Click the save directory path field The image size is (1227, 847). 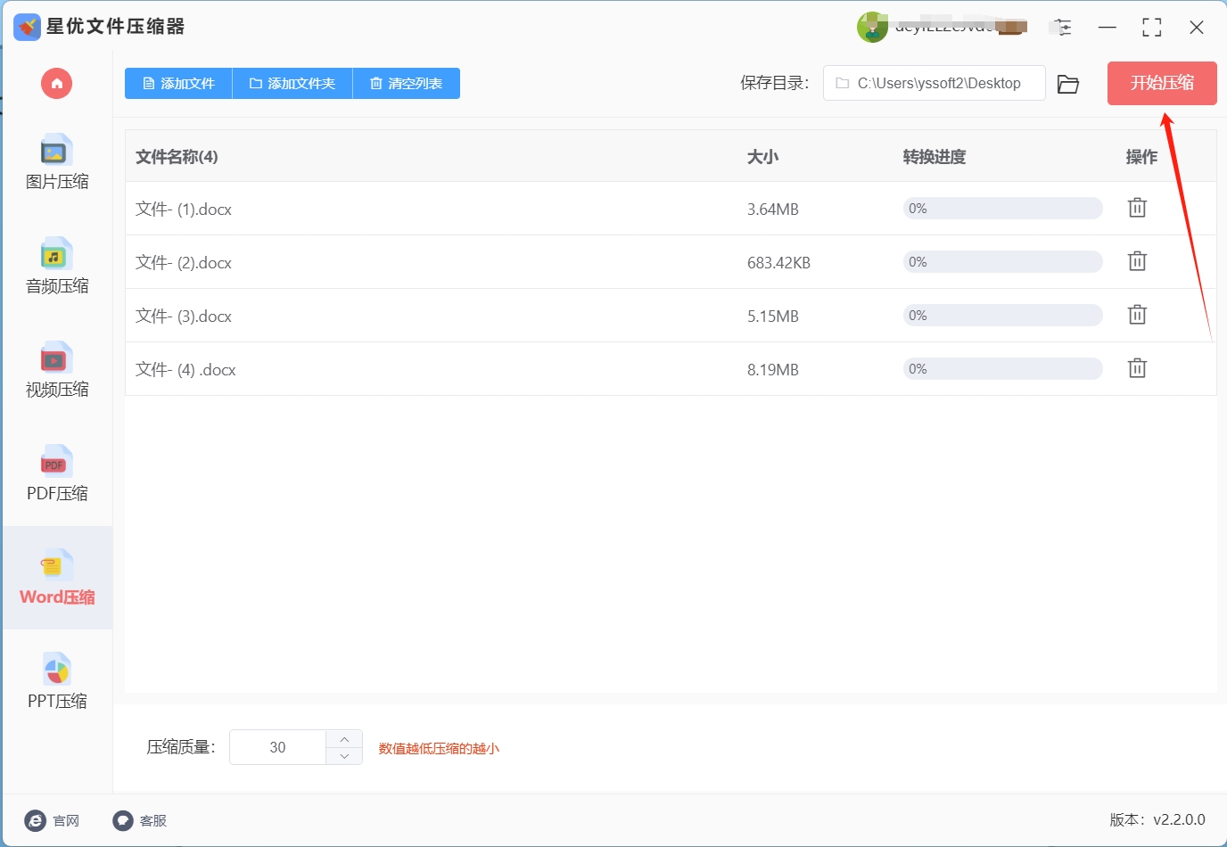pos(934,83)
